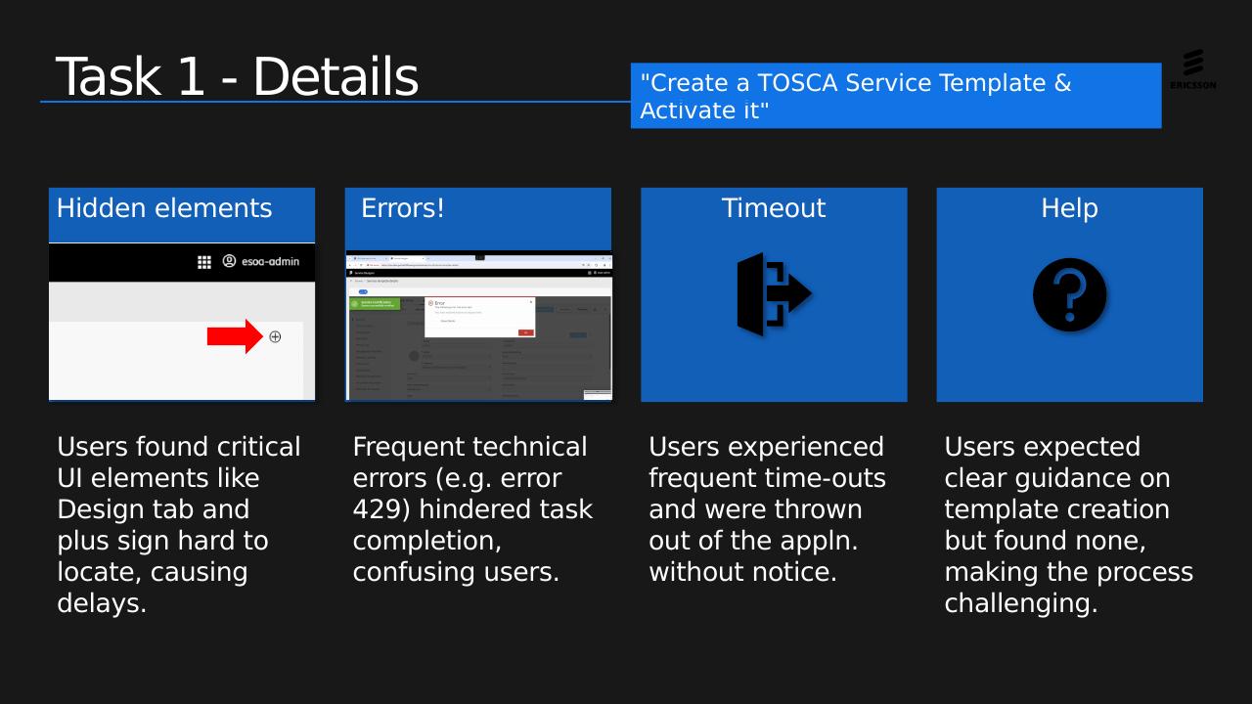The image size is (1253, 704).
Task: Select the "Task 1 - Details" title
Action: pyautogui.click(x=238, y=77)
